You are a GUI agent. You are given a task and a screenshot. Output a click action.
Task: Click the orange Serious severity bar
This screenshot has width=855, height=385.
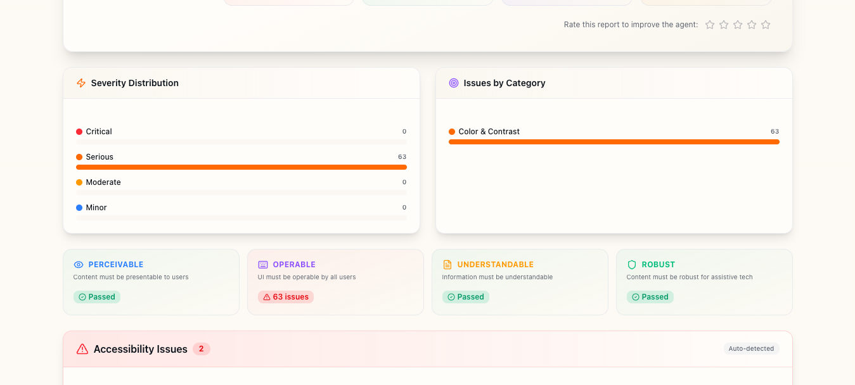(241, 167)
